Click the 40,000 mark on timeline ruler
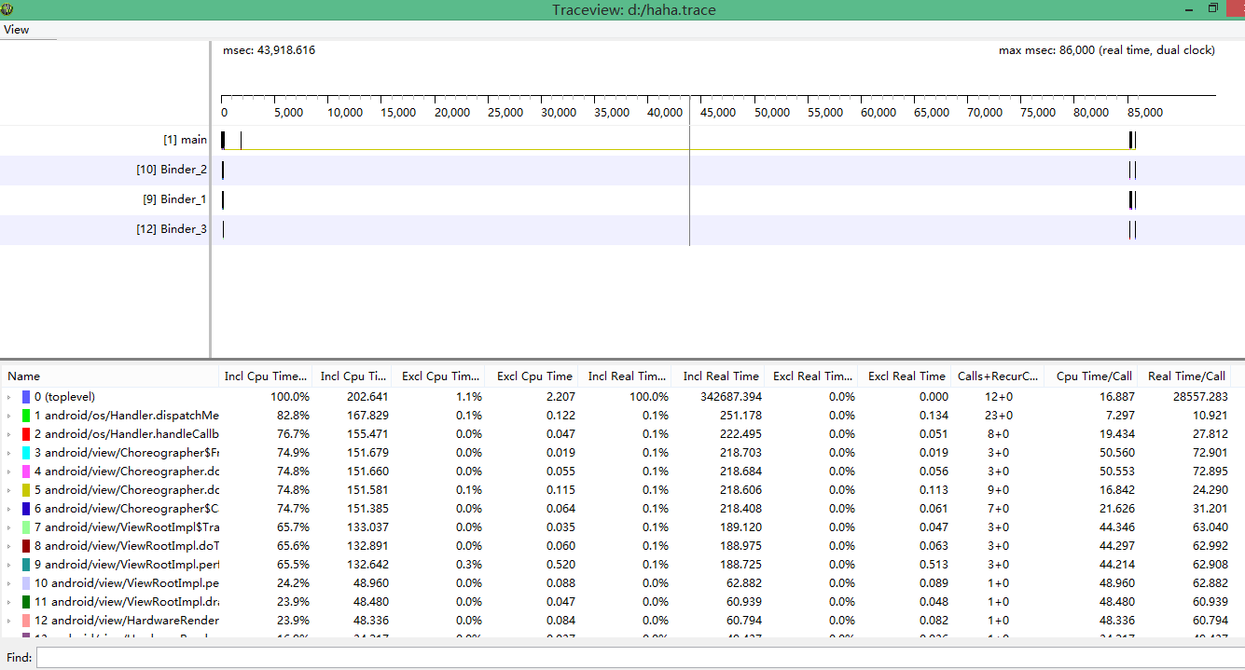 pyautogui.click(x=664, y=113)
